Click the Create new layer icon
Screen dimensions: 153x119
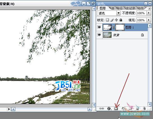pyautogui.click(x=137, y=109)
